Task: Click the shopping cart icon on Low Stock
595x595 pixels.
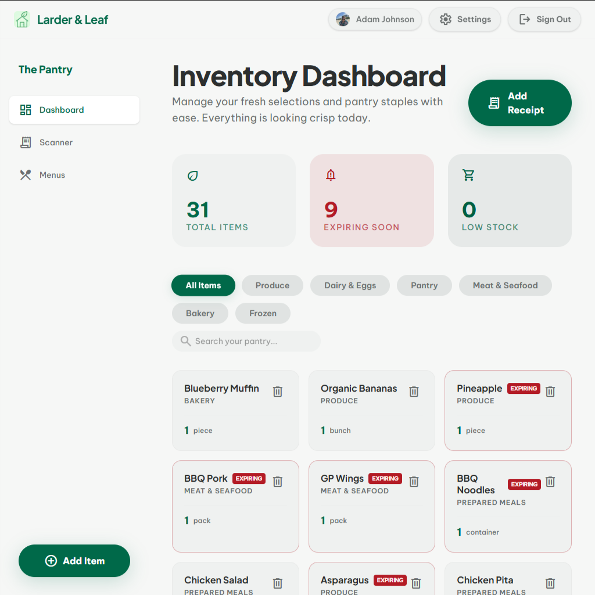Action: pyautogui.click(x=468, y=175)
